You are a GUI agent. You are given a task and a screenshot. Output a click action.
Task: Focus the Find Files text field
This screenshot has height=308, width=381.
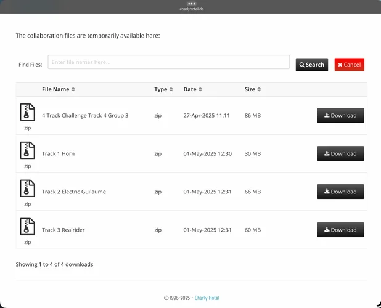(168, 62)
